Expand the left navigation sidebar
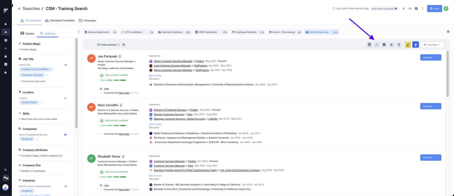The width and height of the screenshot is (454, 196). (11, 5)
